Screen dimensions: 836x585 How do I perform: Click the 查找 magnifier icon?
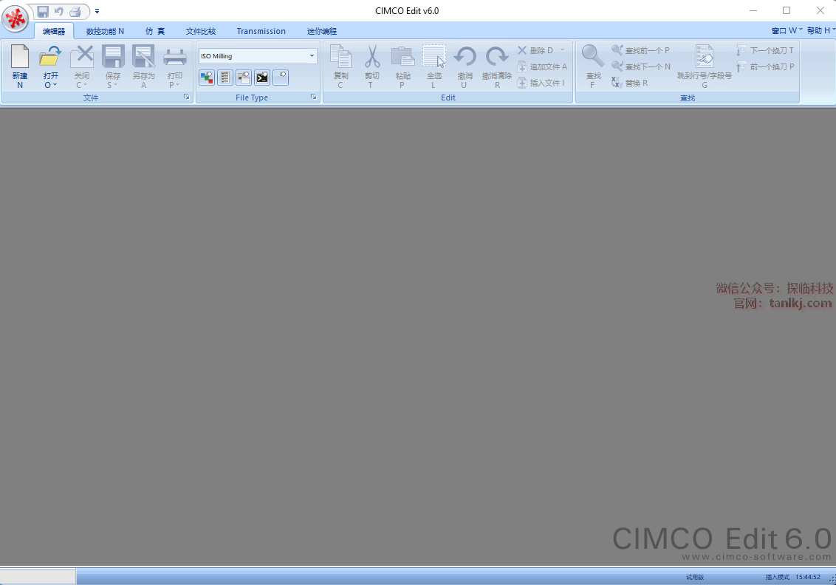pyautogui.click(x=592, y=56)
